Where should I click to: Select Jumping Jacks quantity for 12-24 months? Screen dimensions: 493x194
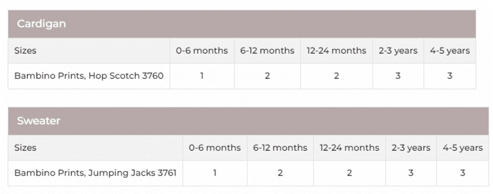tap(349, 173)
